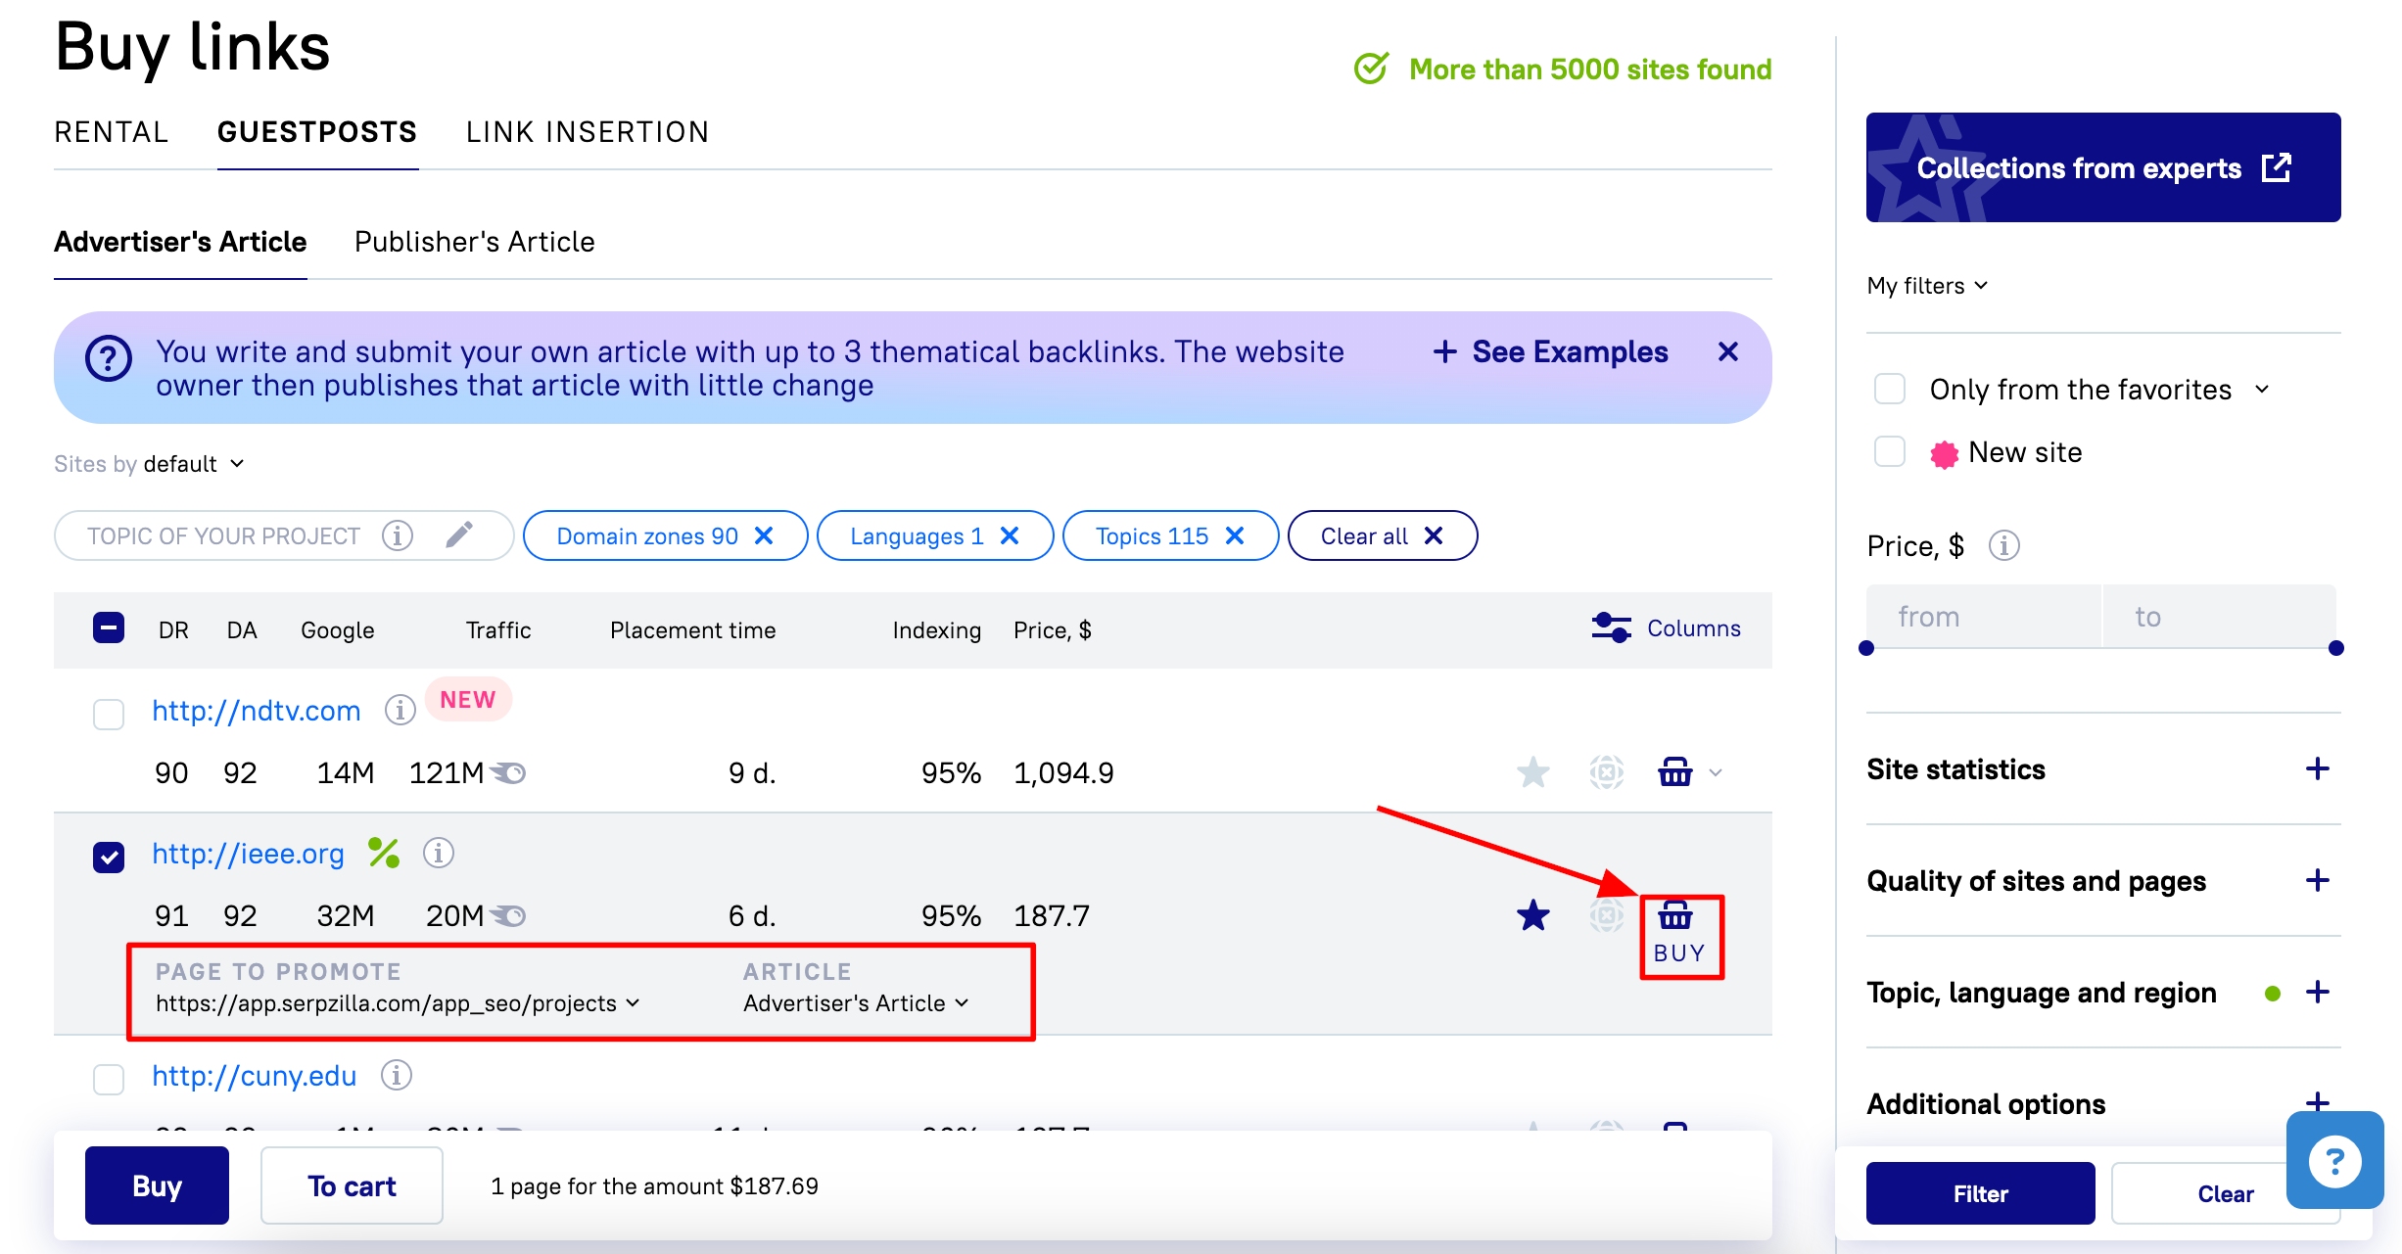
Task: Select the Advertiser's Article sub-tab
Action: coord(180,242)
